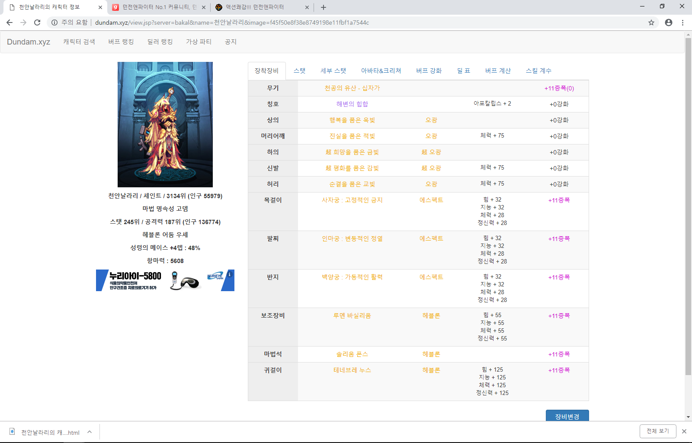692x443 pixels.
Task: Click the page vertical scrollbar
Action: [x=688, y=207]
